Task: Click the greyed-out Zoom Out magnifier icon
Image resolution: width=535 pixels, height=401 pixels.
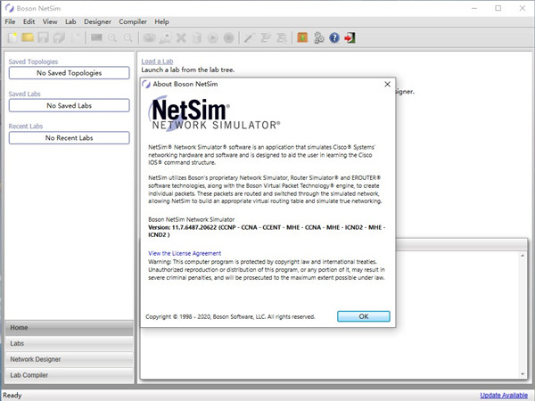Action: coord(128,37)
